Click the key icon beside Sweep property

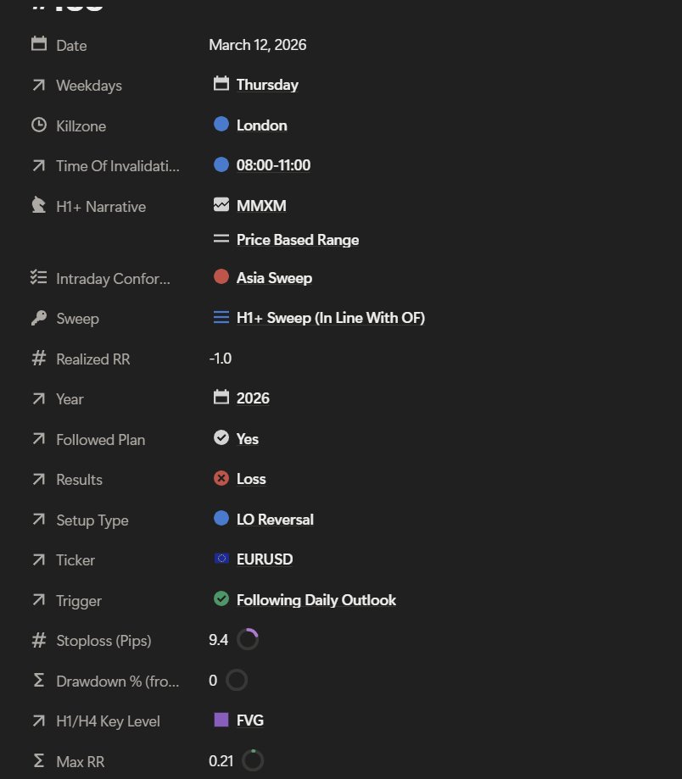tap(39, 318)
